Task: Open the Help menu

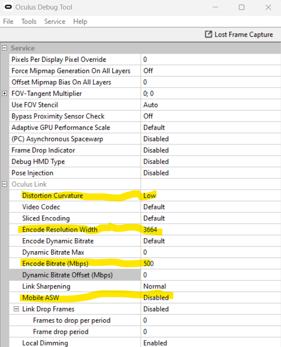Action: (80, 21)
